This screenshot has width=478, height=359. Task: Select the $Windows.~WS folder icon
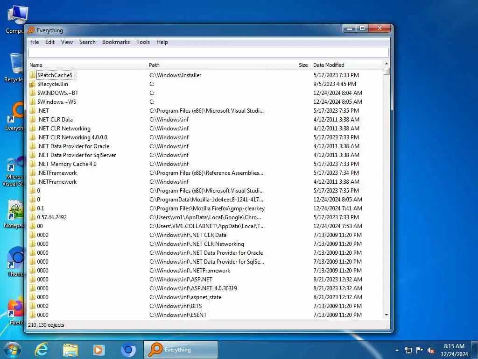33,101
